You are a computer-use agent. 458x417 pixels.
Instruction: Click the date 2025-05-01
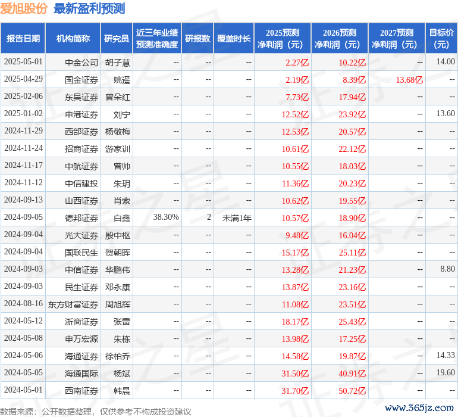(x=23, y=62)
